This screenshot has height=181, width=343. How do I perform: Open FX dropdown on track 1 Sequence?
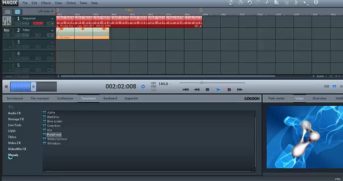click(x=50, y=23)
